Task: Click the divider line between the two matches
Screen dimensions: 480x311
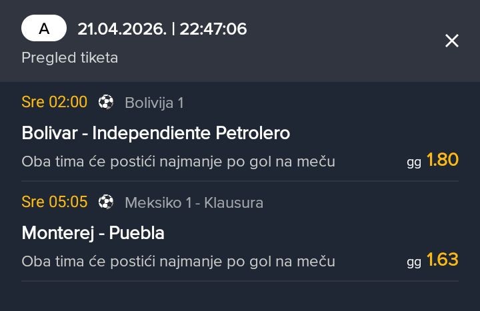Action: point(240,181)
